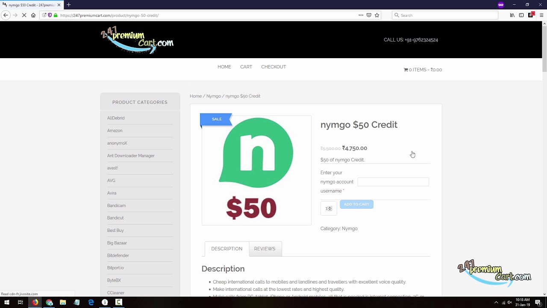Click the ADD TO CART button

pyautogui.click(x=356, y=204)
